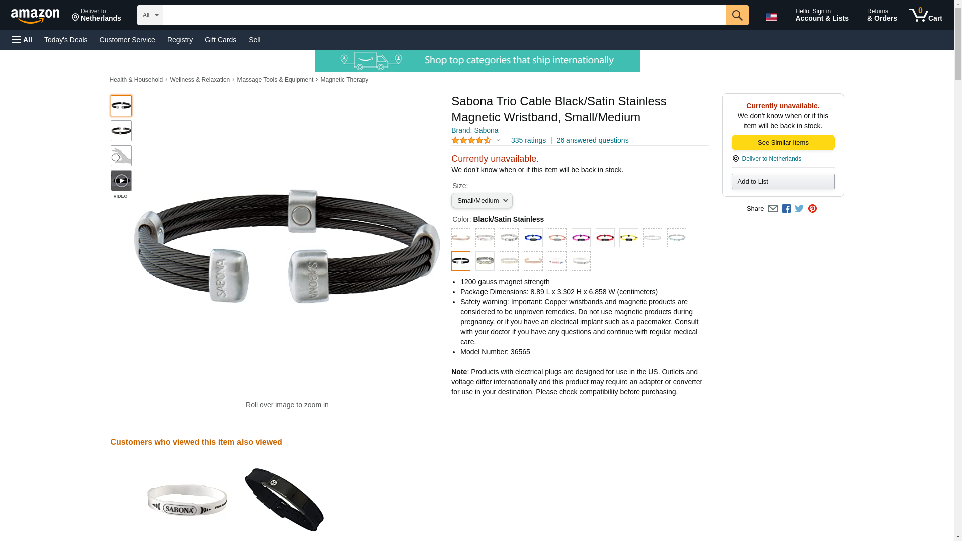The height and width of the screenshot is (541, 962).
Task: Click the search magnifier button
Action: 737,15
